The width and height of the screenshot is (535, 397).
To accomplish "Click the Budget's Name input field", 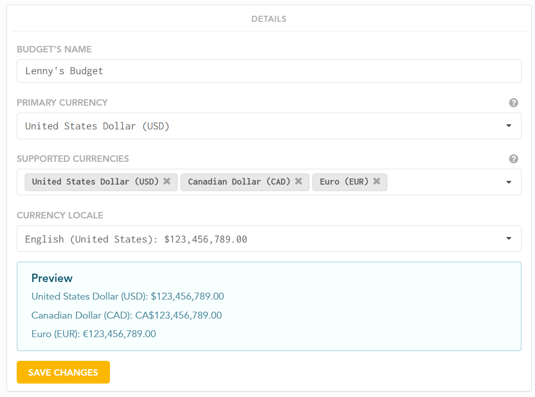I will click(x=269, y=71).
